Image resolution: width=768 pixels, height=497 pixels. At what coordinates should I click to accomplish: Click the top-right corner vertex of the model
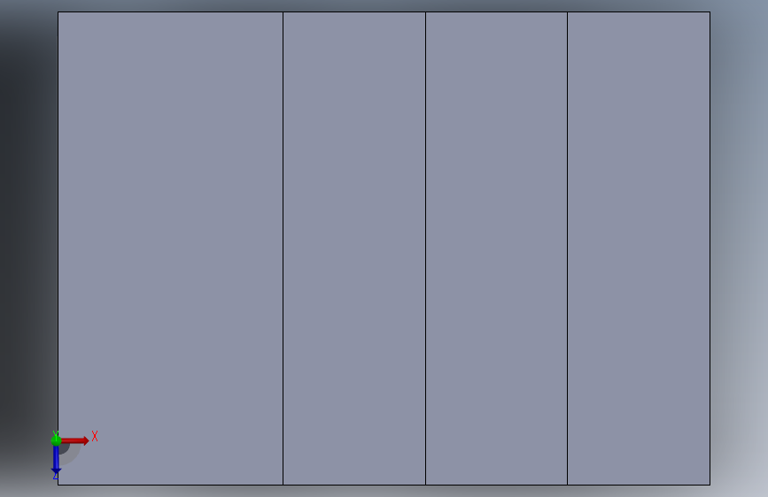tap(710, 12)
